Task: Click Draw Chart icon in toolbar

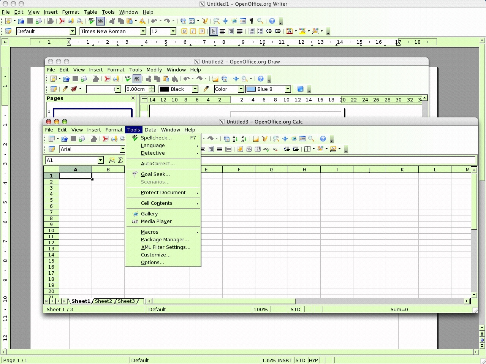Action: (215, 79)
